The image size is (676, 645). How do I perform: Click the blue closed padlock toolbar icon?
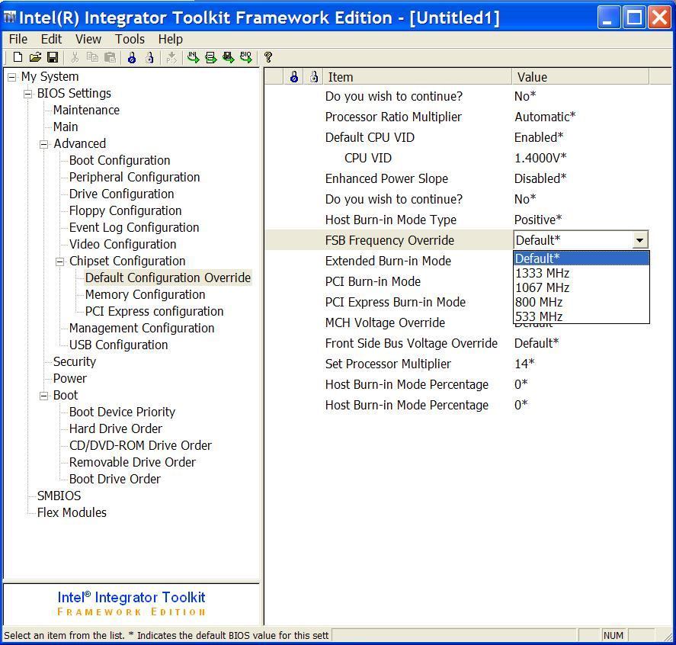[132, 57]
